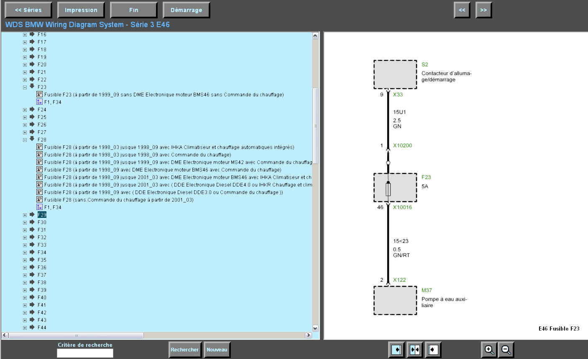Click the >> next navigation button
Viewport: 588px width, 359px height.
tap(484, 10)
